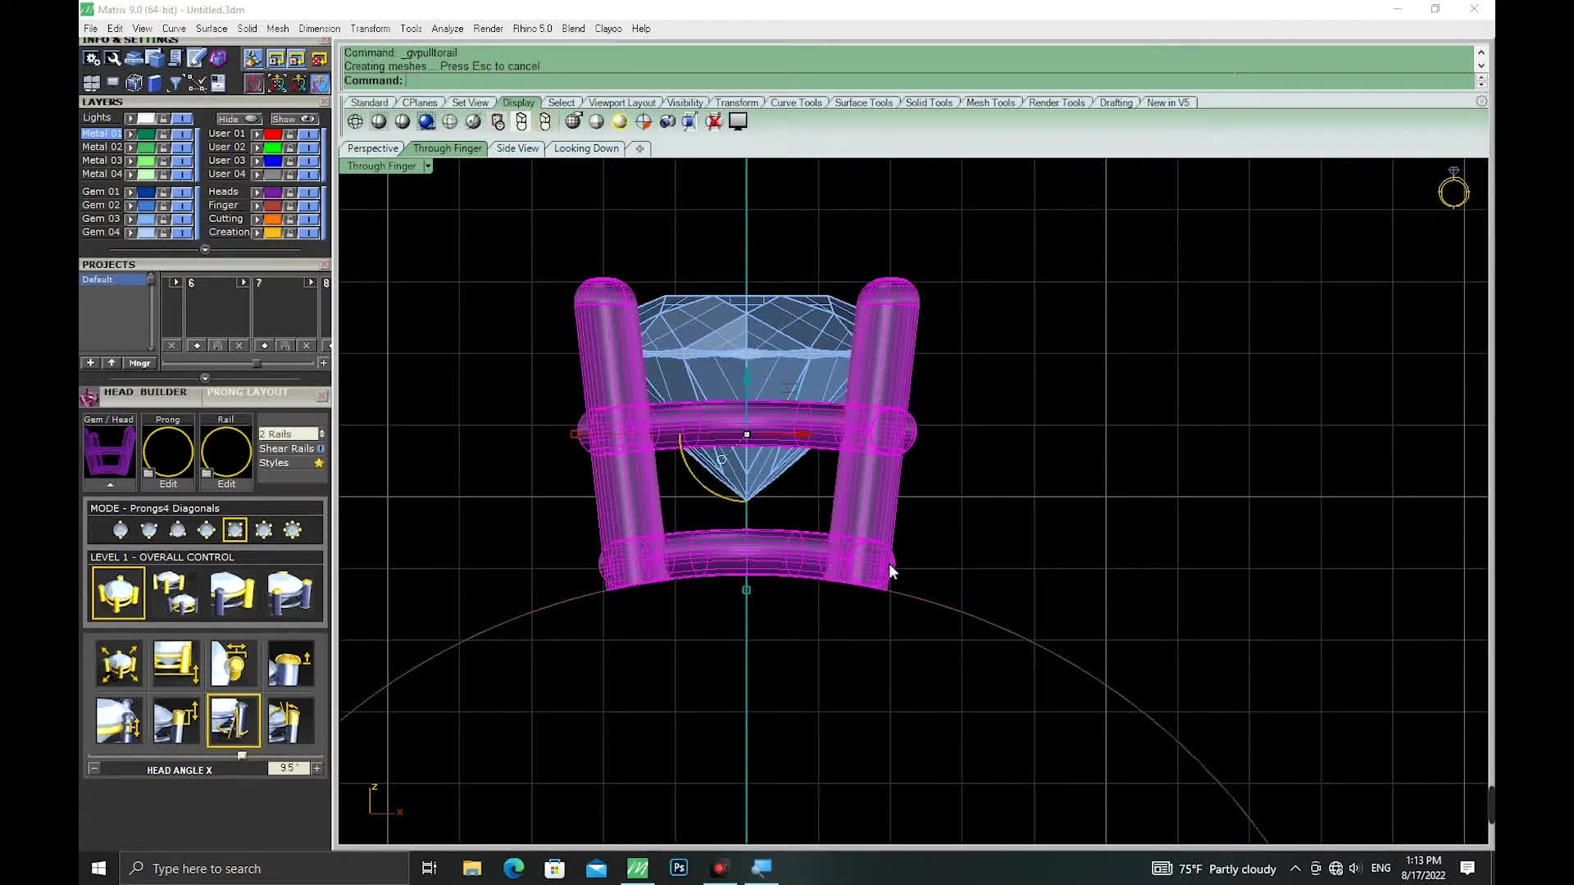This screenshot has width=1574, height=885.
Task: Click the rendered display mode sphere icon
Action: 426,122
